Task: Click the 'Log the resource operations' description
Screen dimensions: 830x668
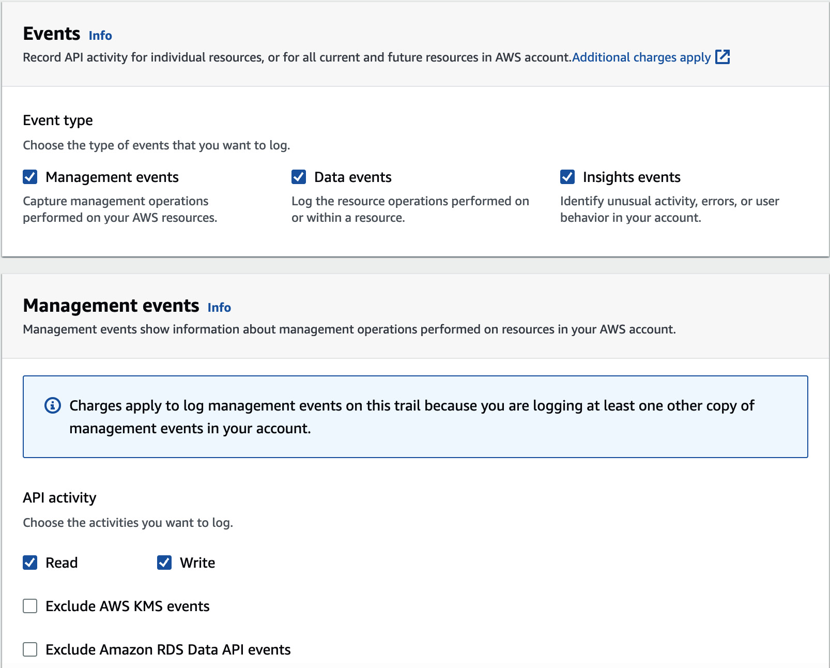Action: click(x=410, y=209)
